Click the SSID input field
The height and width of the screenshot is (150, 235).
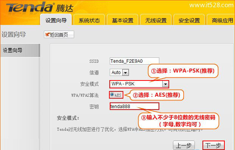pyautogui.click(x=134, y=61)
